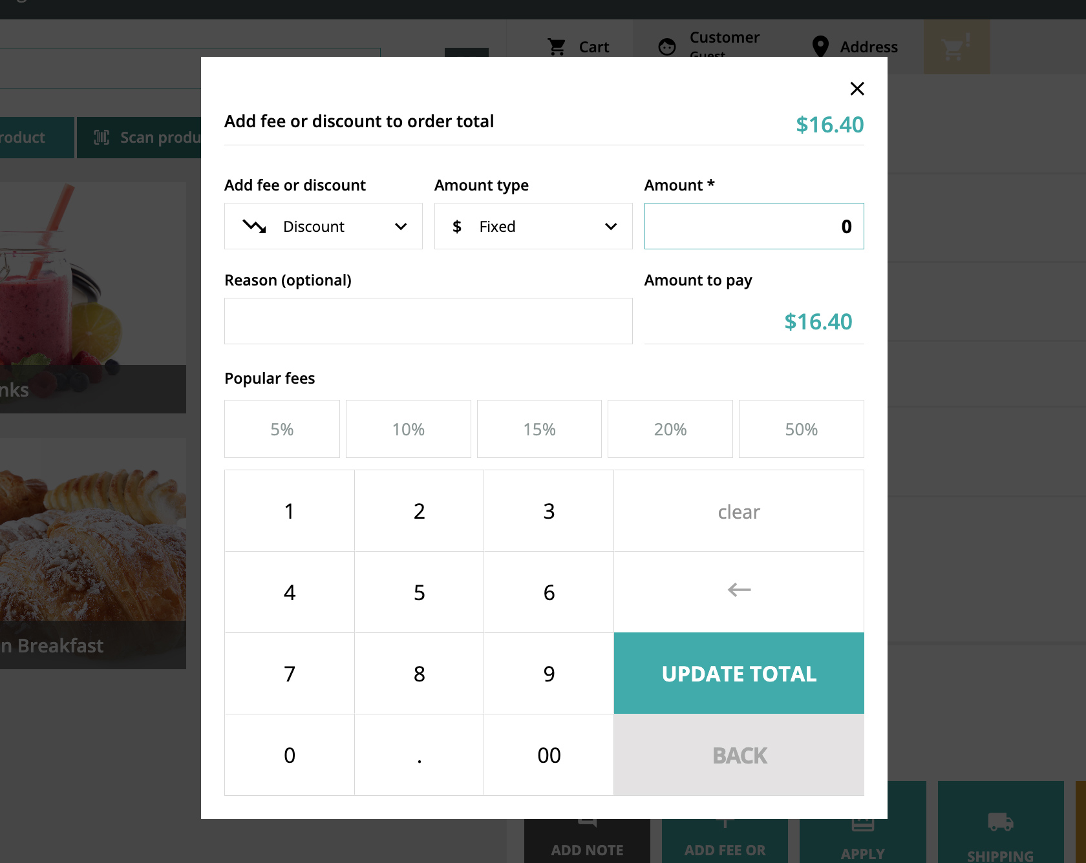
Task: Click the customer face icon
Action: tap(667, 47)
